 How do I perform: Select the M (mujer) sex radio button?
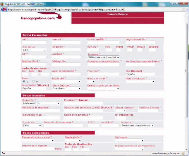[x=34, y=81]
